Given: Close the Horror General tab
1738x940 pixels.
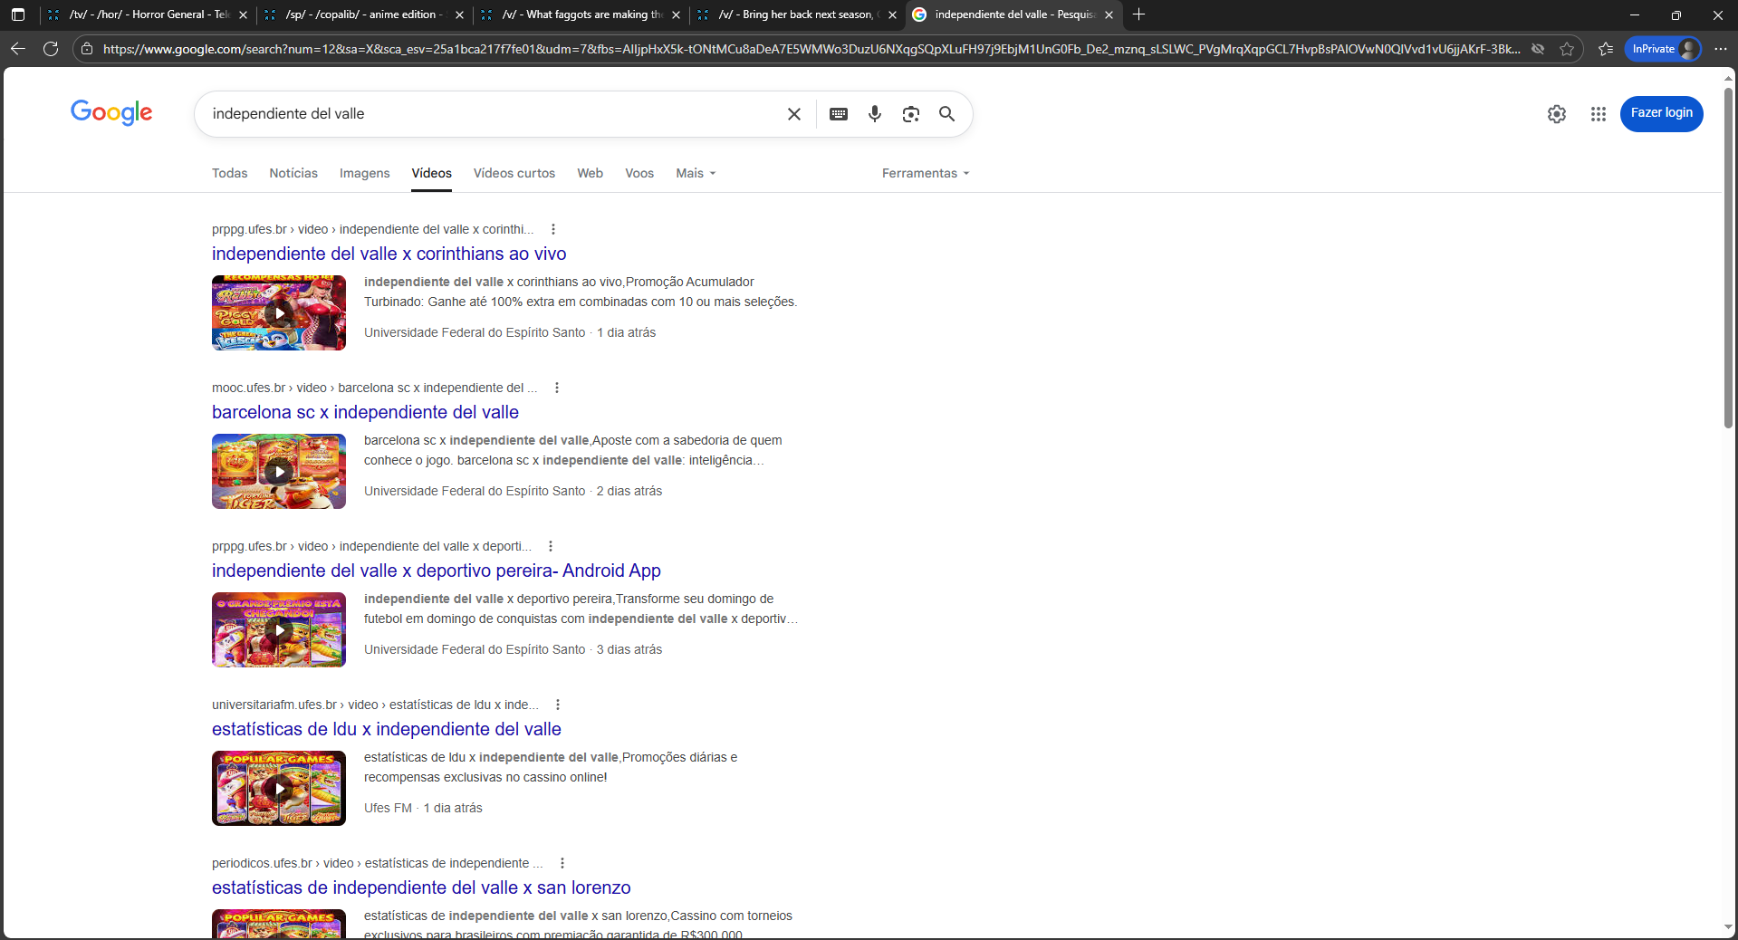Looking at the screenshot, I should click(x=243, y=14).
